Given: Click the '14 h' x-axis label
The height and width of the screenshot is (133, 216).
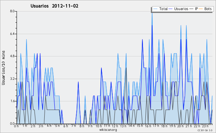Looking at the screenshot, I should pos(131,126).
